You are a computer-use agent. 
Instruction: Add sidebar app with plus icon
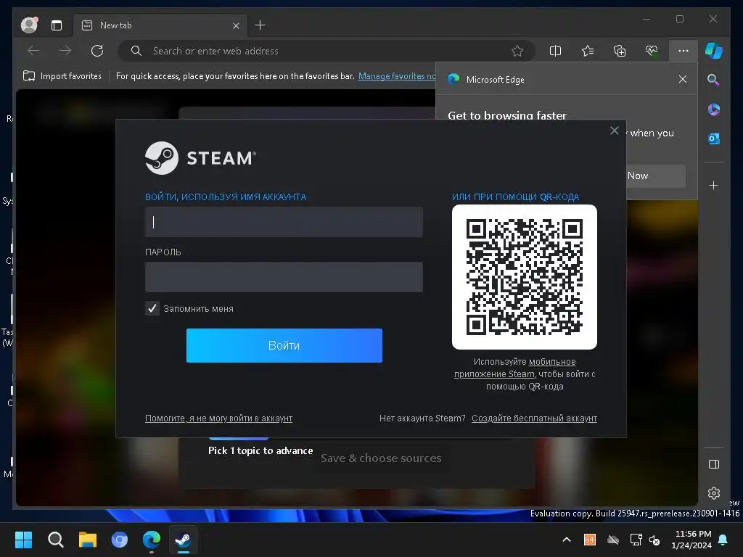tap(714, 185)
